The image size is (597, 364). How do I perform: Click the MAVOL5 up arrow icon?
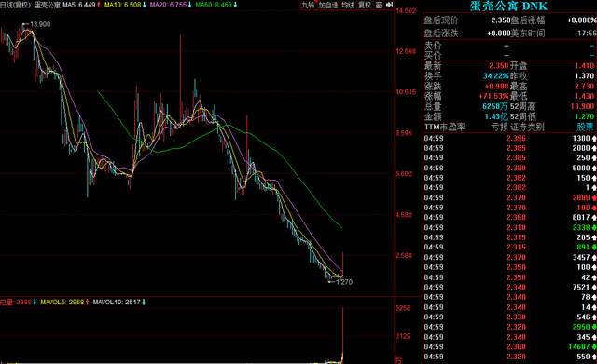(87, 302)
